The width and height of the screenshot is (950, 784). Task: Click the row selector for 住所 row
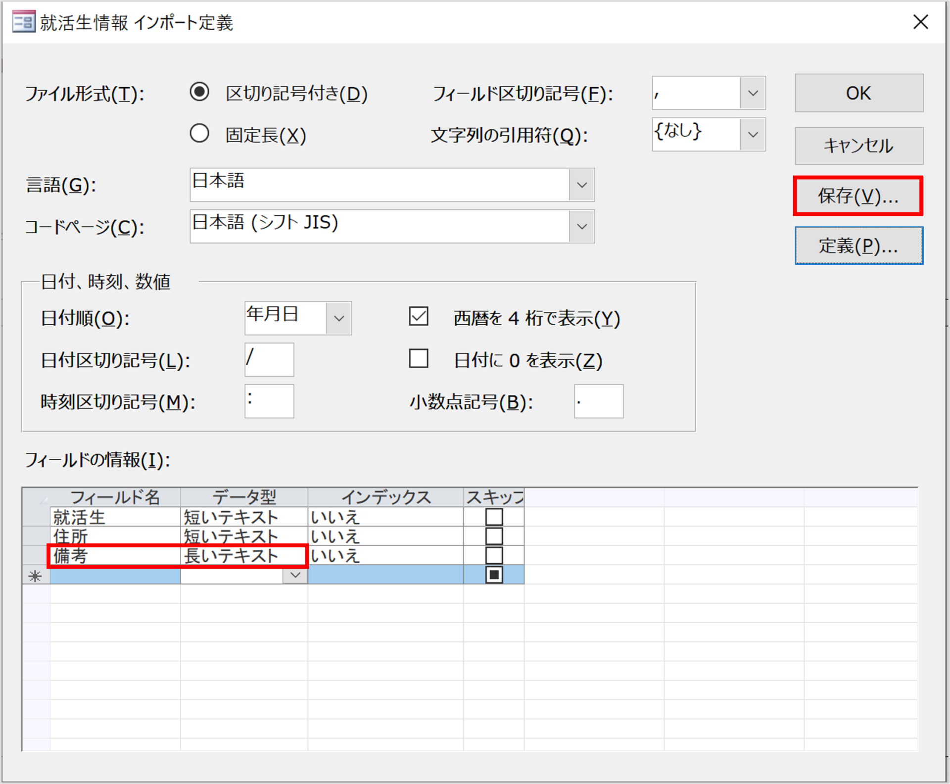click(36, 536)
